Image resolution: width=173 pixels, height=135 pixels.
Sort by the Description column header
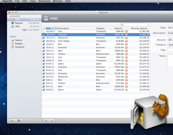[x=76, y=28]
